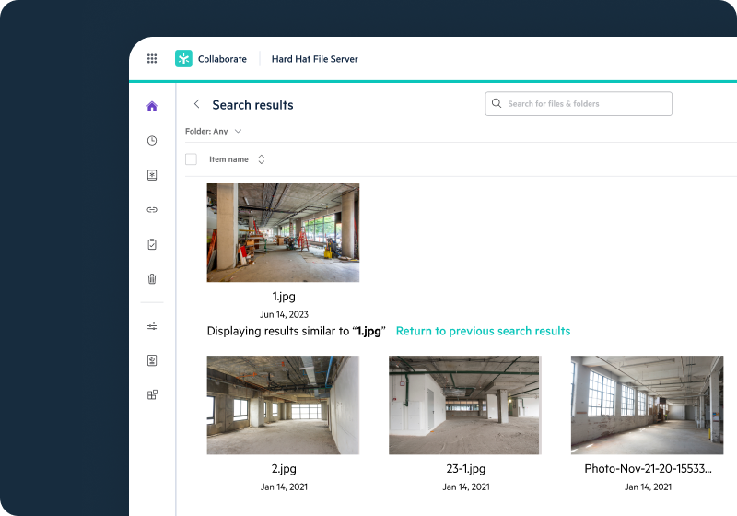
Task: Open the Photo-Nov-21-20 image thumbnail
Action: click(647, 405)
